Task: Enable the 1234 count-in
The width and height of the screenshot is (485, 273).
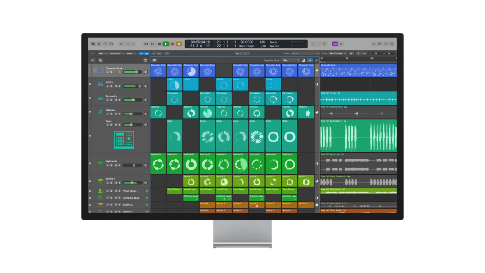Action: 334,44
